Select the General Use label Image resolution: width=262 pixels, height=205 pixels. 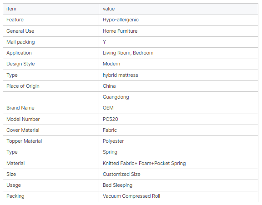[20, 31]
